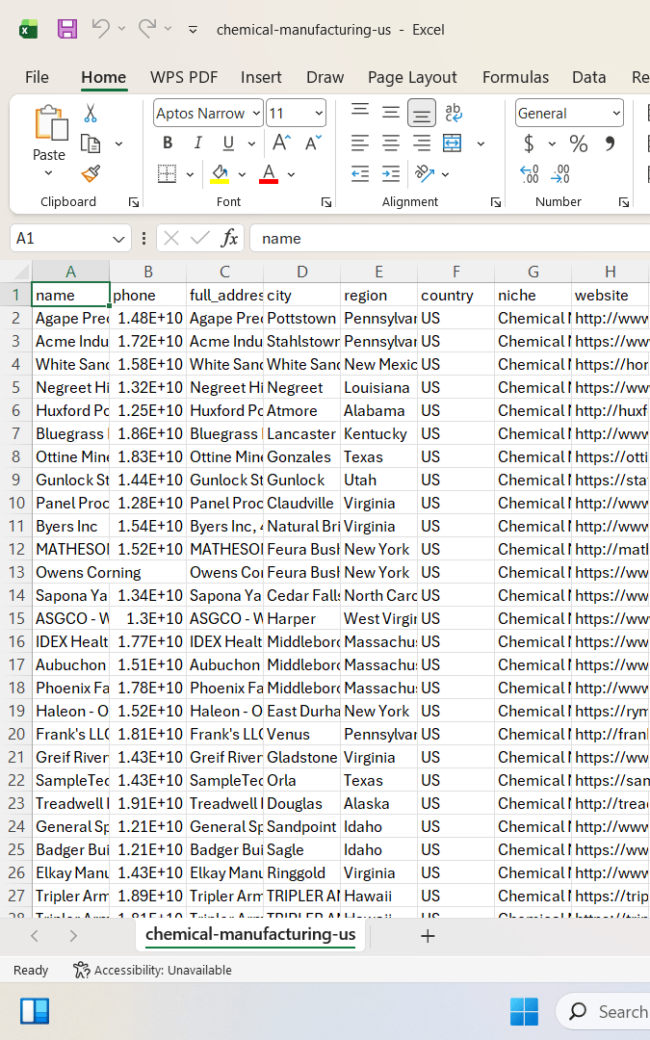
Task: Apply red Font Color
Action: pyautogui.click(x=269, y=173)
